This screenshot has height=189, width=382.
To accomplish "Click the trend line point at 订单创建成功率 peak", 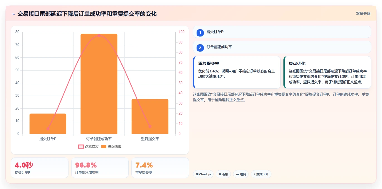I will [x=99, y=35].
